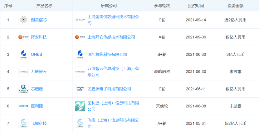Open the 拜安科技 product link
Viewport: 259px width, 133px height.
pos(39,37)
